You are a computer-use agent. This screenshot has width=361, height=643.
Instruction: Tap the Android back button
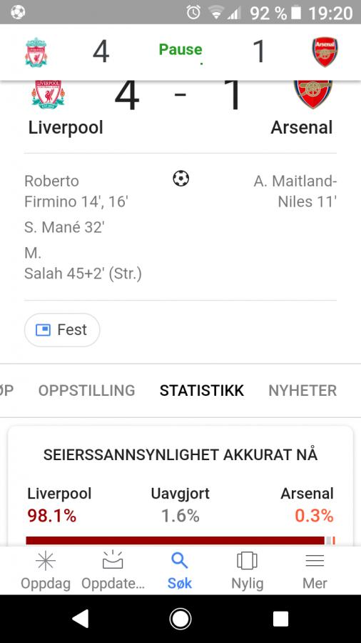click(81, 619)
